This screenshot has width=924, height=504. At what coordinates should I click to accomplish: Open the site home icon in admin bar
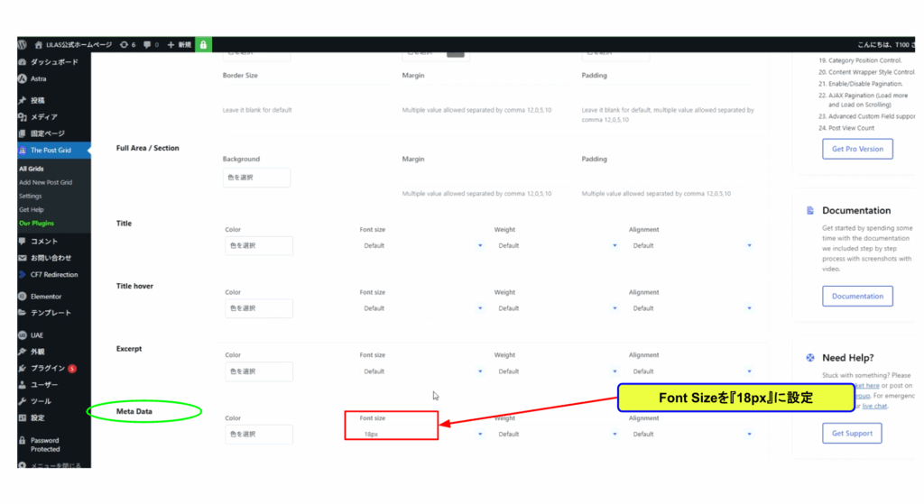click(38, 45)
